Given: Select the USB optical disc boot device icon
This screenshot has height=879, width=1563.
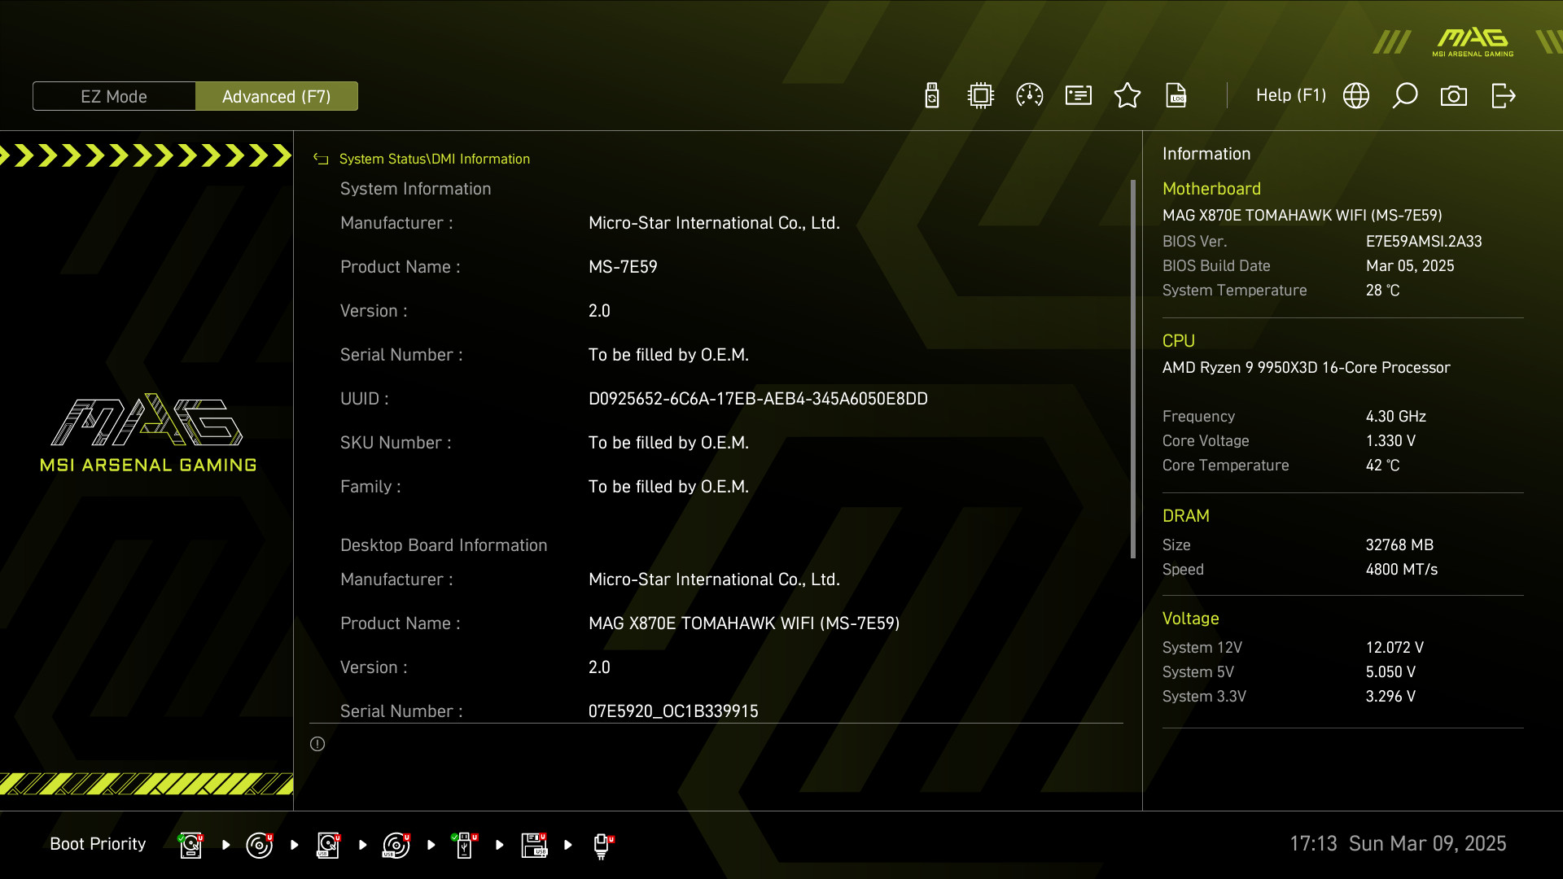Looking at the screenshot, I should pos(396,845).
